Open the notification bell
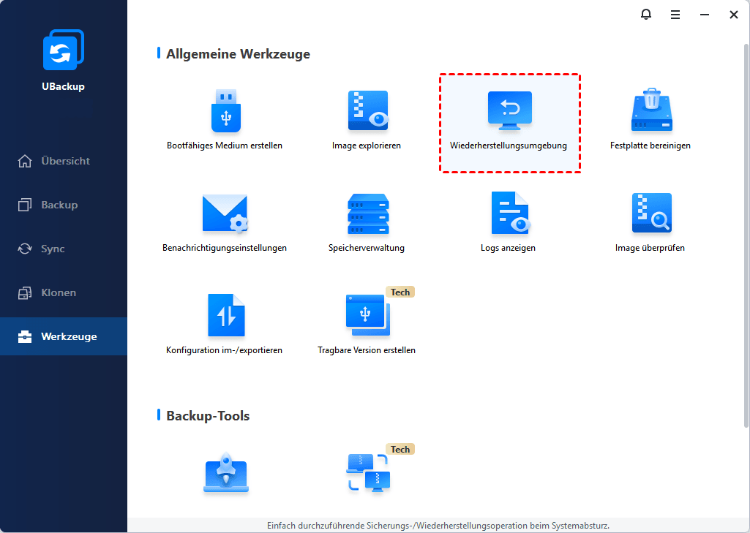Viewport: 750px width, 533px height. tap(645, 14)
